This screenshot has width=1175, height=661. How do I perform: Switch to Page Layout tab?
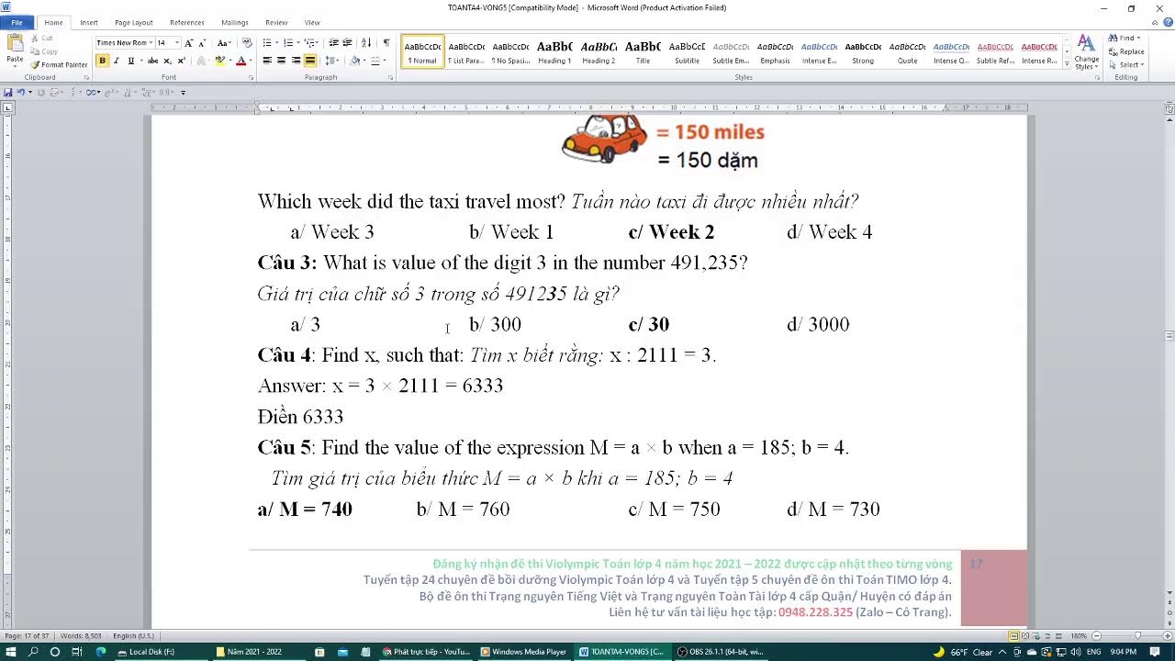pos(134,22)
